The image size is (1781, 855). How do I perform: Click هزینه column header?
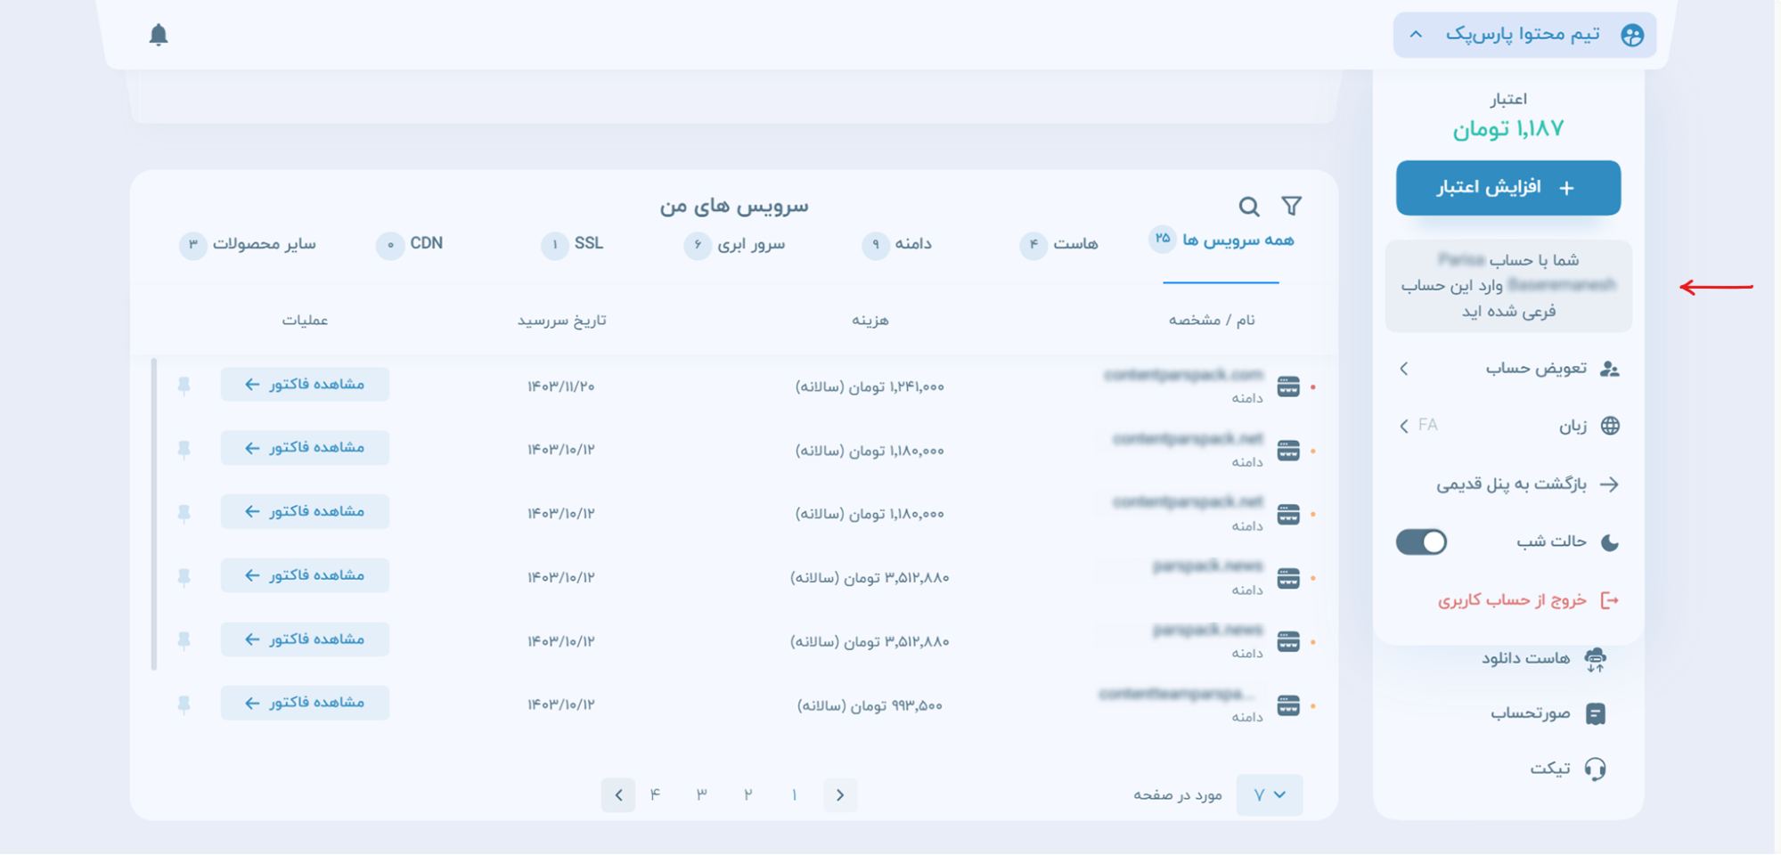(870, 321)
